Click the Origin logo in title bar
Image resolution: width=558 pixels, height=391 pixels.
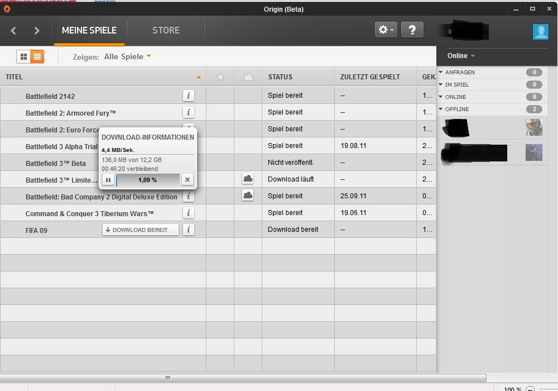(x=7, y=9)
